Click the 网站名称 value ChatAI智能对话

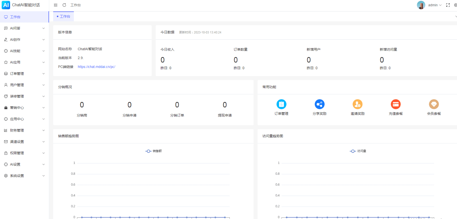[90, 49]
